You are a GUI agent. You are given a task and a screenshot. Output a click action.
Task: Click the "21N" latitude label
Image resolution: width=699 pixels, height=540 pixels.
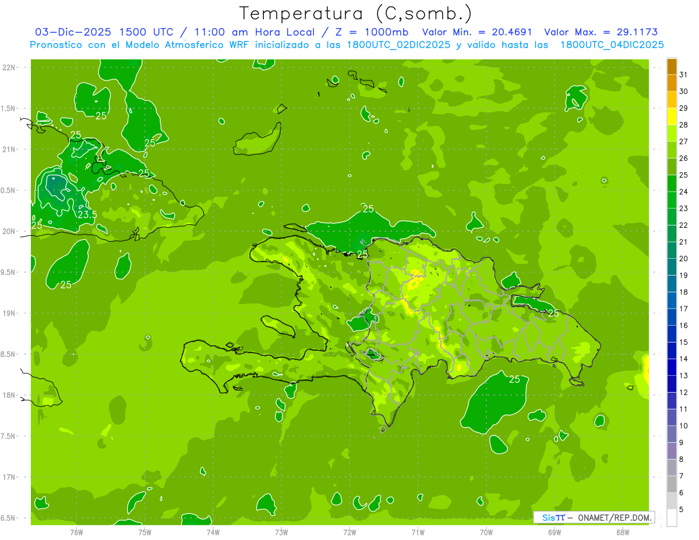[9, 150]
